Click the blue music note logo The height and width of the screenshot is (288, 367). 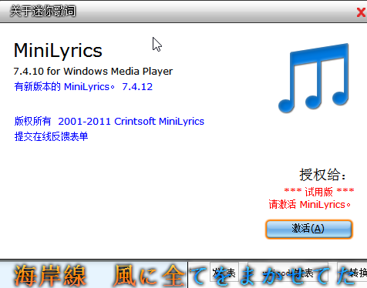click(314, 78)
